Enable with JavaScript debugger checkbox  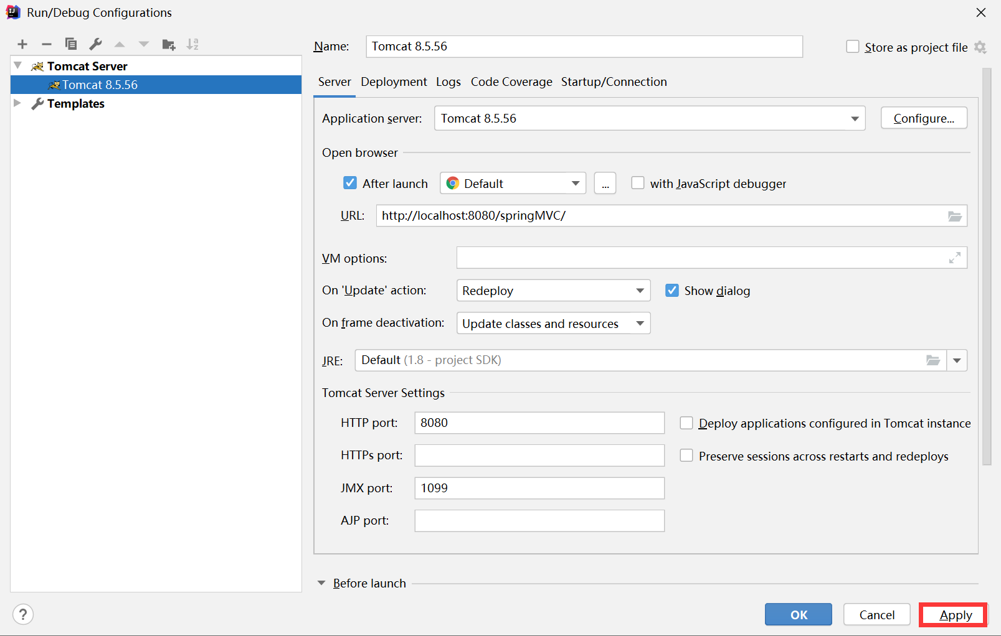click(x=638, y=183)
